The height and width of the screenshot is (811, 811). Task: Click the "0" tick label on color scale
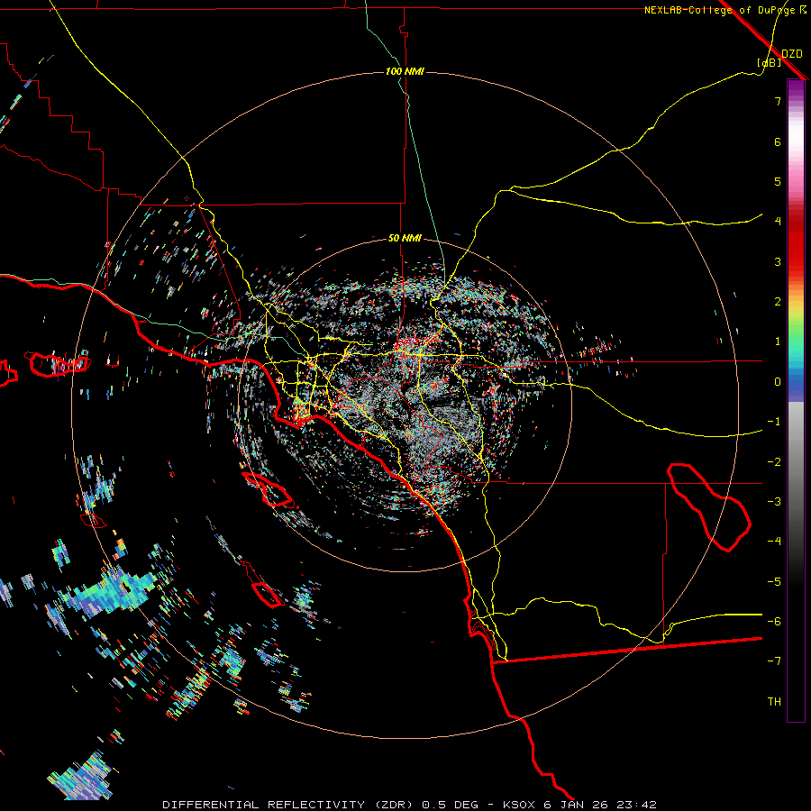click(778, 382)
